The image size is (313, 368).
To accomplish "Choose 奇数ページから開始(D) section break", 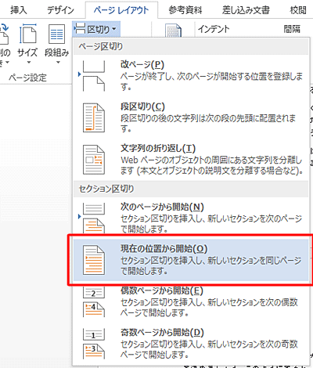I will (x=191, y=344).
